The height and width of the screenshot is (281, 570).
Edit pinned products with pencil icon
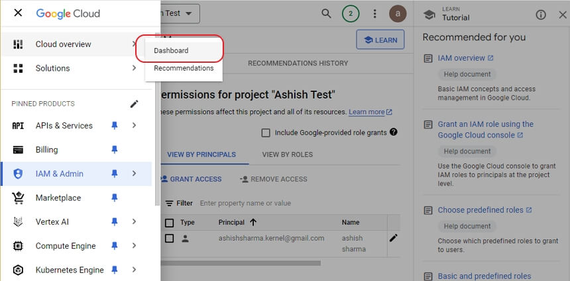134,104
